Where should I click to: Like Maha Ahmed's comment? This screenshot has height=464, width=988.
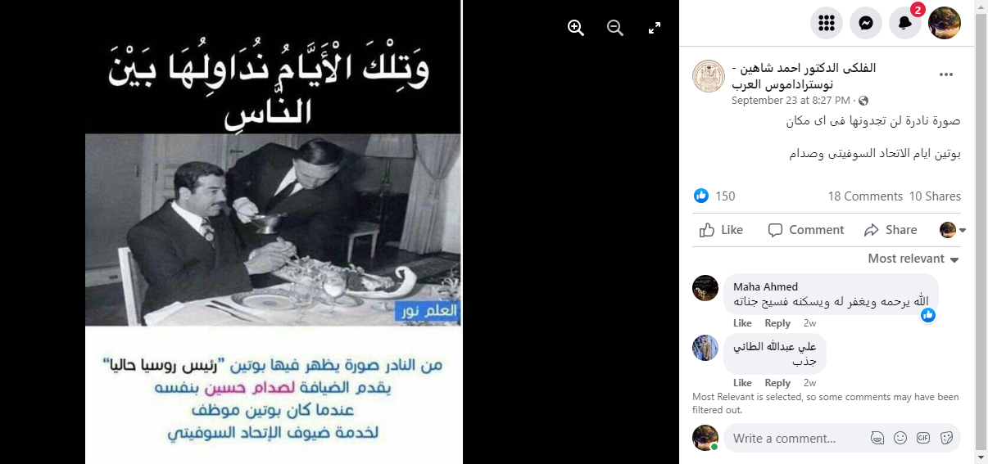point(742,323)
